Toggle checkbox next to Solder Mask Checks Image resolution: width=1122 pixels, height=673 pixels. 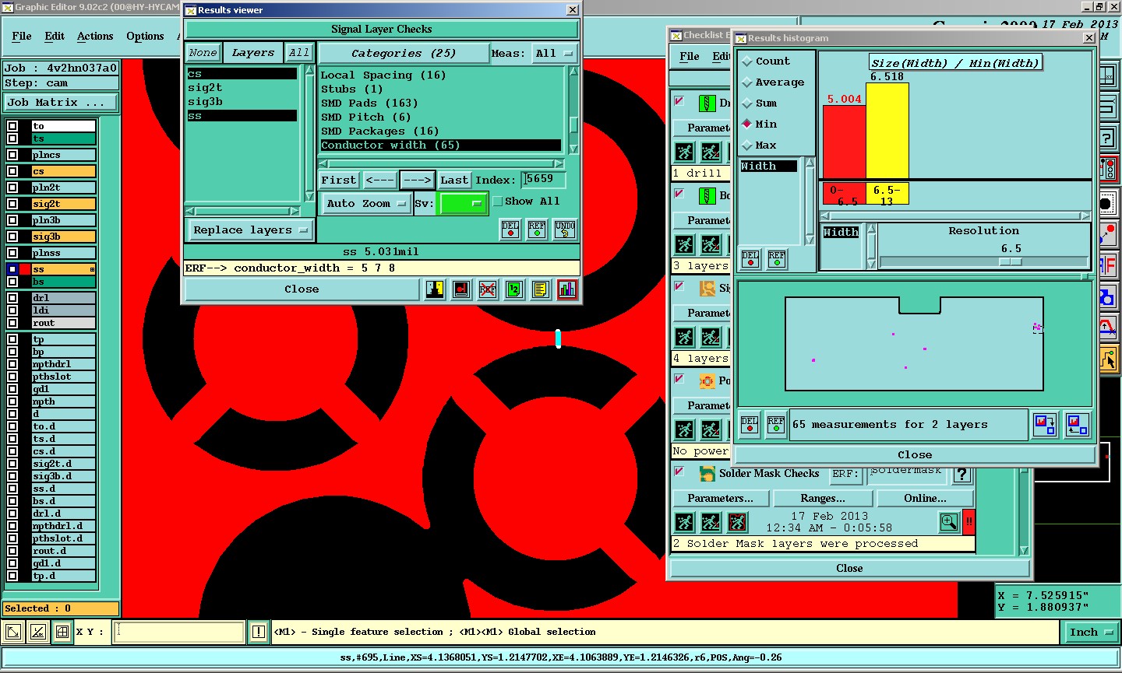[x=679, y=471]
